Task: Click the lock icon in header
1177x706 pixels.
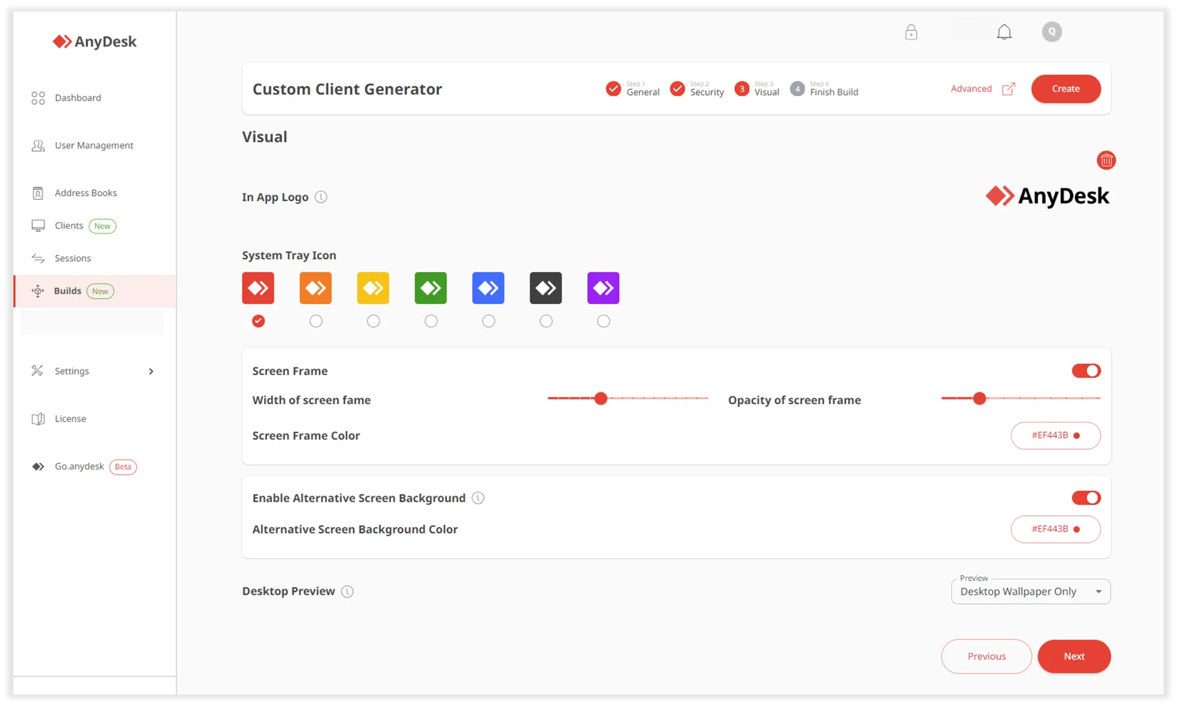Action: point(911,32)
